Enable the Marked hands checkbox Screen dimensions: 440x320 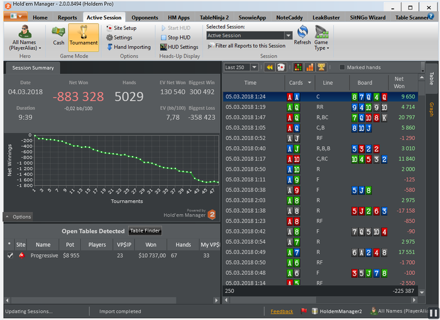click(343, 67)
